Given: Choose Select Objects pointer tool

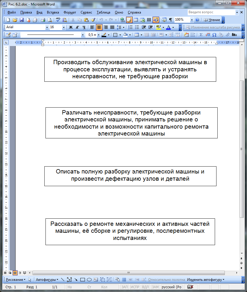Looking at the screenshot, I should coord(30,280).
